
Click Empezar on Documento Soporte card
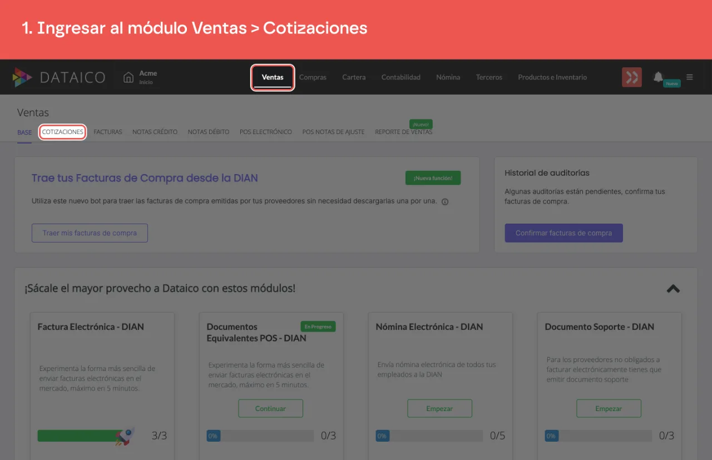click(x=609, y=408)
